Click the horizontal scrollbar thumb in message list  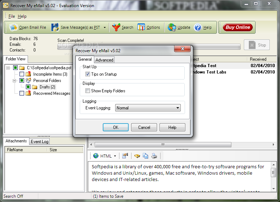tap(163, 144)
